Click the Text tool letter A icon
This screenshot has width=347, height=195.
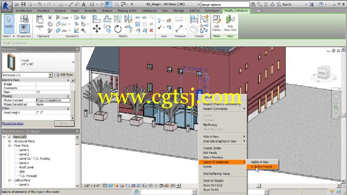tap(84, 4)
